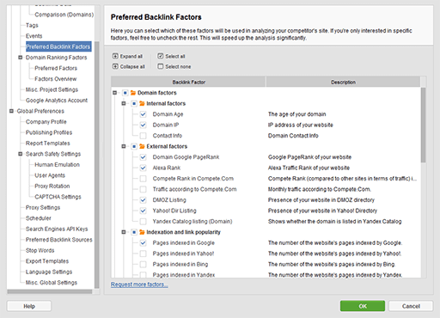Open Language Settings
This screenshot has width=440, height=318.
tap(49, 272)
